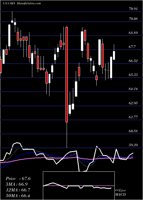Click the 59.39 price level label
This screenshot has height=200, width=143.
coord(133,145)
